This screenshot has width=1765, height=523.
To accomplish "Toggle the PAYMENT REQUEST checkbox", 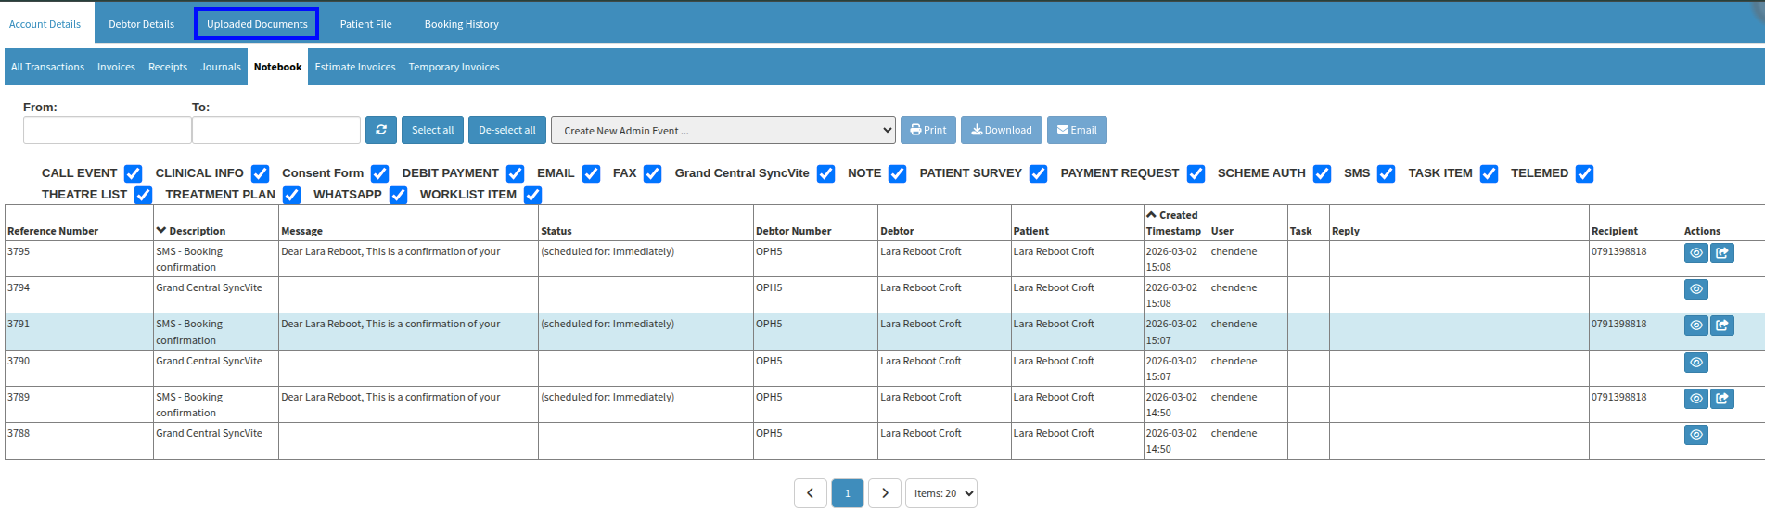I will pos(1196,173).
